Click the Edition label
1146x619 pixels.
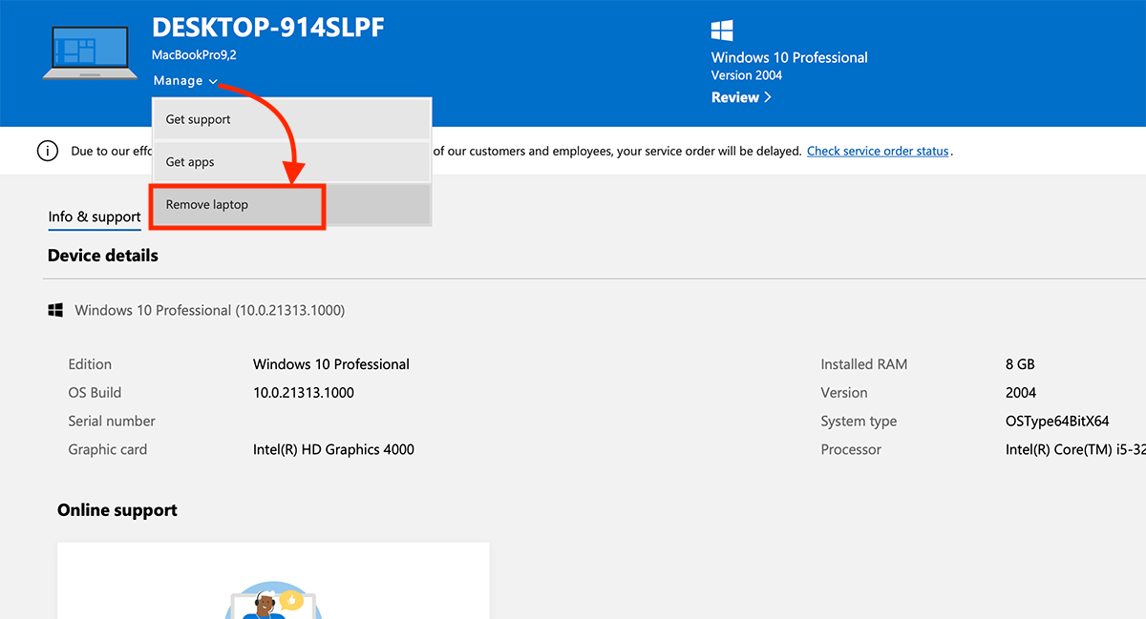(90, 364)
